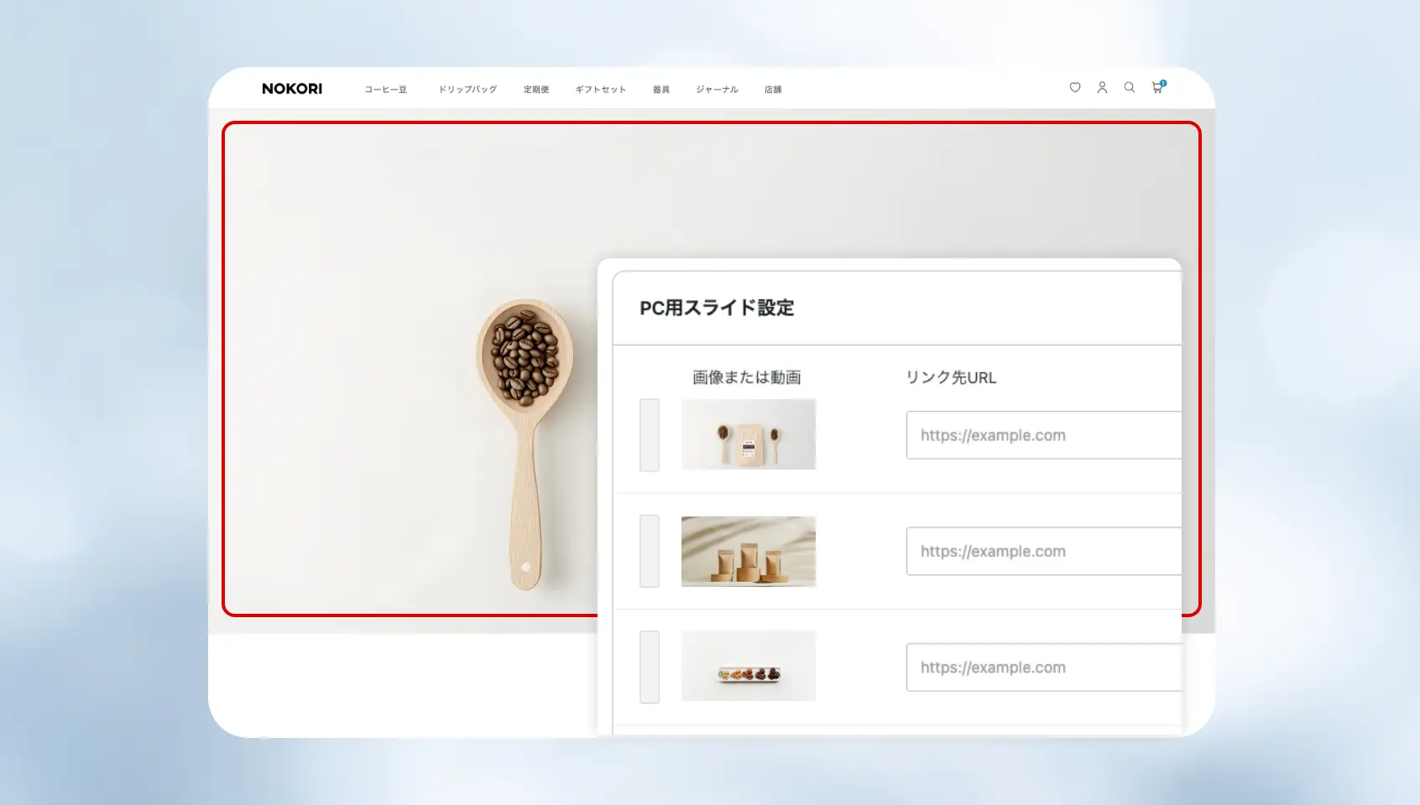Screen dimensions: 1420x805
Task: Open the コーヒー豆 menu item
Action: pos(386,90)
